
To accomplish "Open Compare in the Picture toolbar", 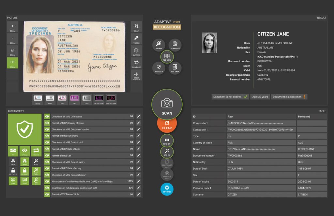I will tap(136, 63).
